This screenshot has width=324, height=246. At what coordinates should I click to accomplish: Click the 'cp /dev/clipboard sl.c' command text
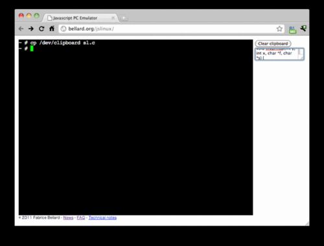[x=63, y=43]
